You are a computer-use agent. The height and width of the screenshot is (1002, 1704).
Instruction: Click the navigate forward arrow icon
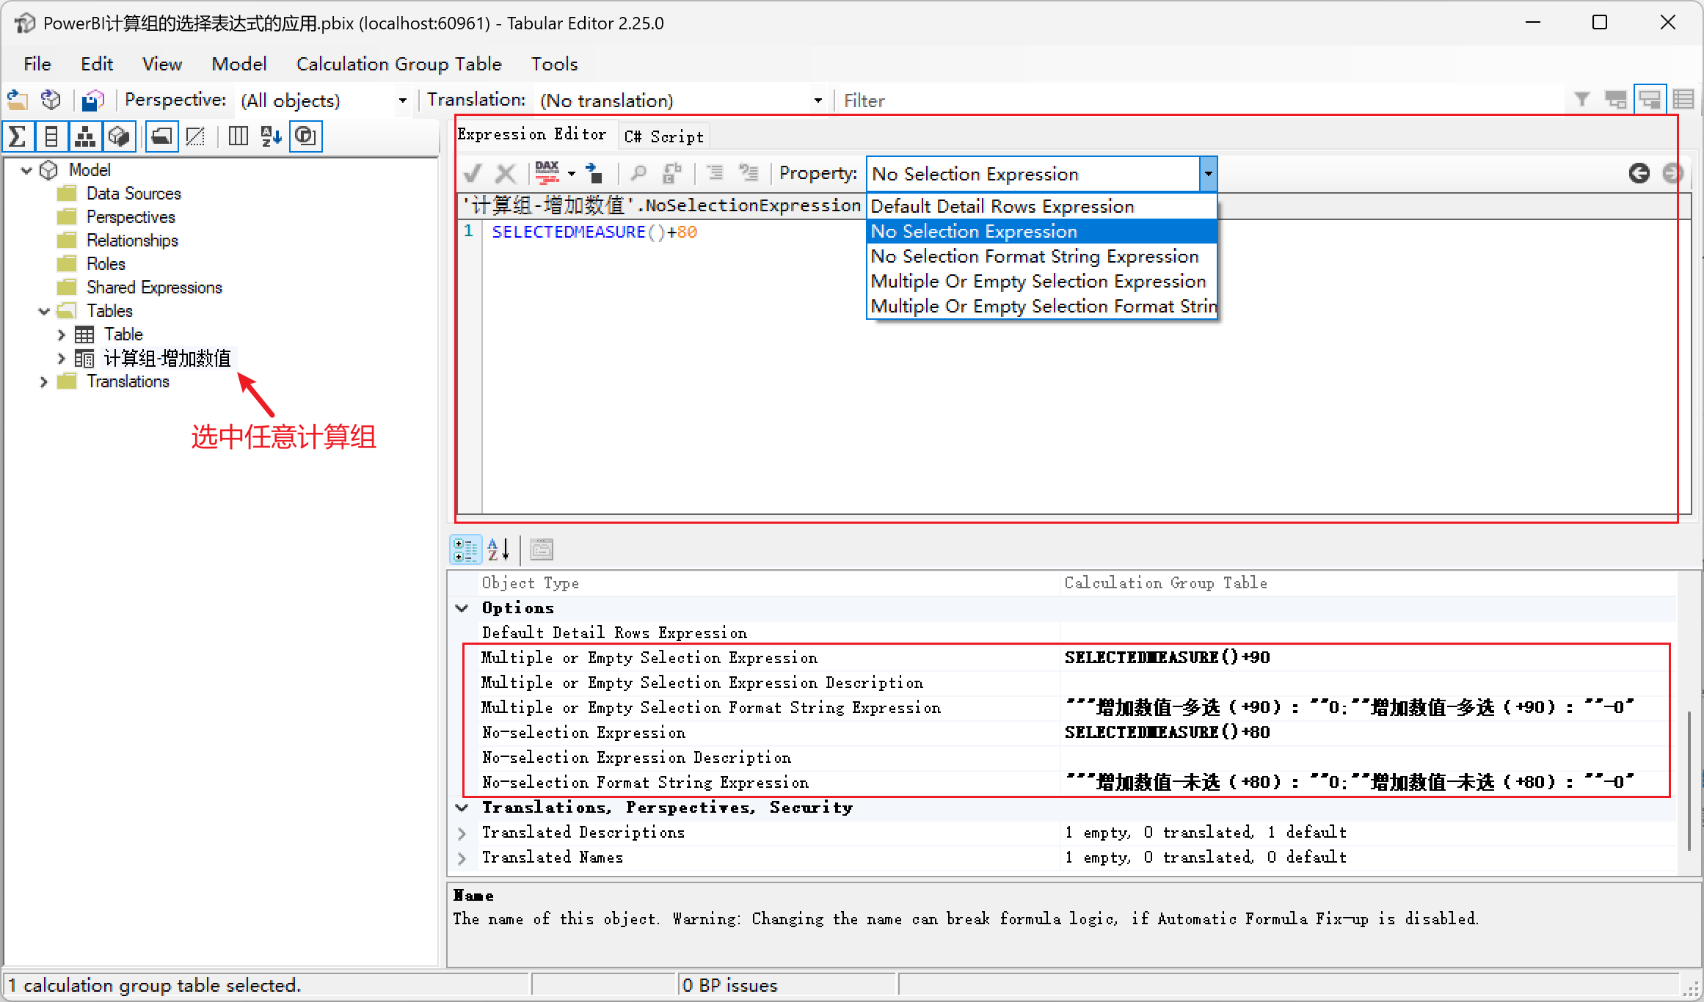click(1672, 173)
